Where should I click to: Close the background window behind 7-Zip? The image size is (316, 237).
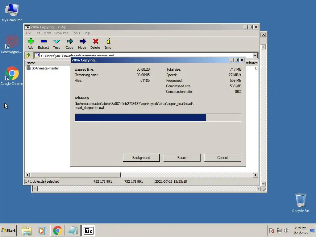[x=264, y=35]
